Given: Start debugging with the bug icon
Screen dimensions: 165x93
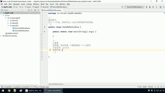Looking at the screenshot, I should (x=150, y=7).
